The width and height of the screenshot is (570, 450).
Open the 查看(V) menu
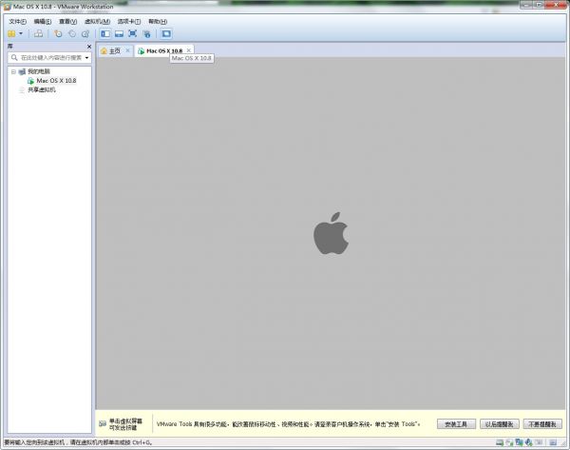68,22
